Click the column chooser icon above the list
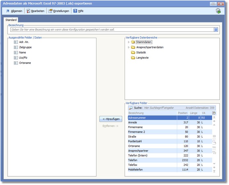This screenshot has width=229, height=185. point(214,113)
